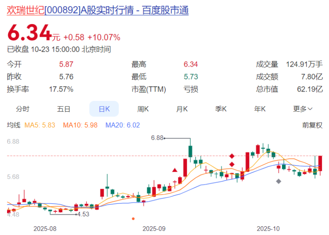Screen dimensions: 329x235
Task: Switch to the 分时 chart tab
Action: (x=23, y=109)
